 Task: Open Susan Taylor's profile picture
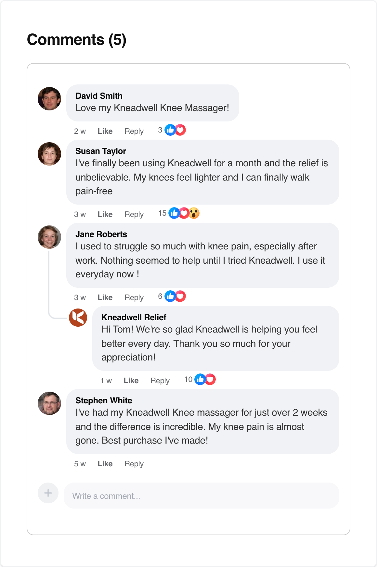point(49,154)
